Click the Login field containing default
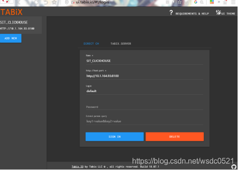Screen dimensions: 238x170 pos(144,91)
